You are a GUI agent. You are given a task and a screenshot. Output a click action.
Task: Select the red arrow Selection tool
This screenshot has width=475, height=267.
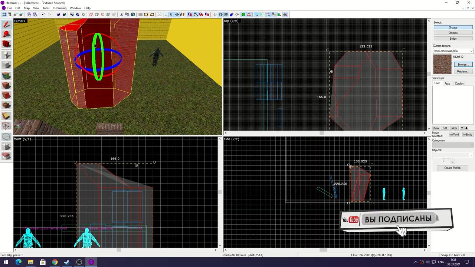pyautogui.click(x=6, y=24)
